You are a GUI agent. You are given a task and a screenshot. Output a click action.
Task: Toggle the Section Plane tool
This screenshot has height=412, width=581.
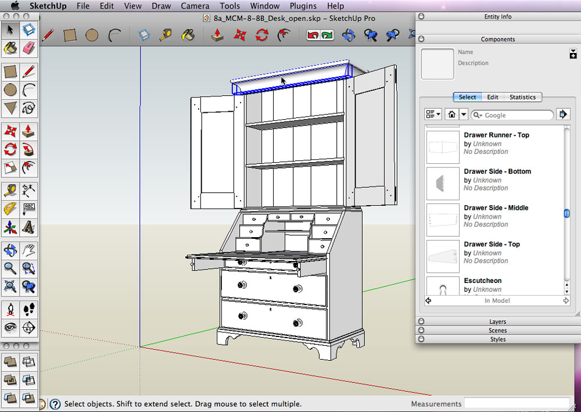click(28, 327)
